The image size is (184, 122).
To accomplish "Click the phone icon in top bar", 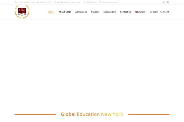I will (84, 2).
